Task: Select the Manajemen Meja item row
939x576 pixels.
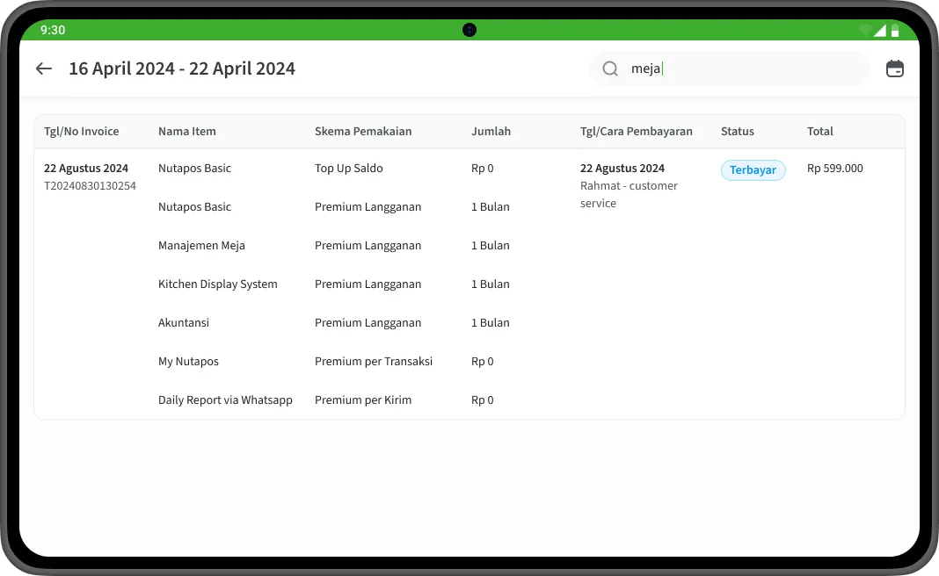Action: click(201, 246)
